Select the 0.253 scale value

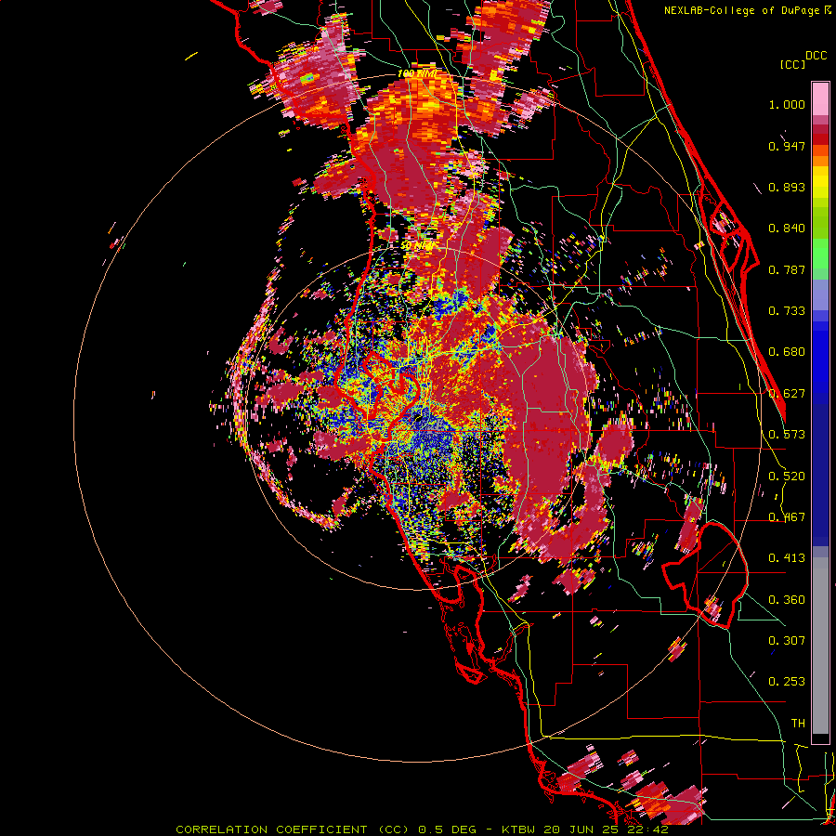click(x=787, y=682)
